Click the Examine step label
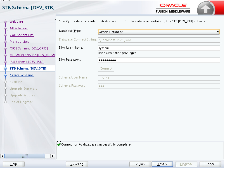Viewport: 225px width, 169px height. [16, 82]
